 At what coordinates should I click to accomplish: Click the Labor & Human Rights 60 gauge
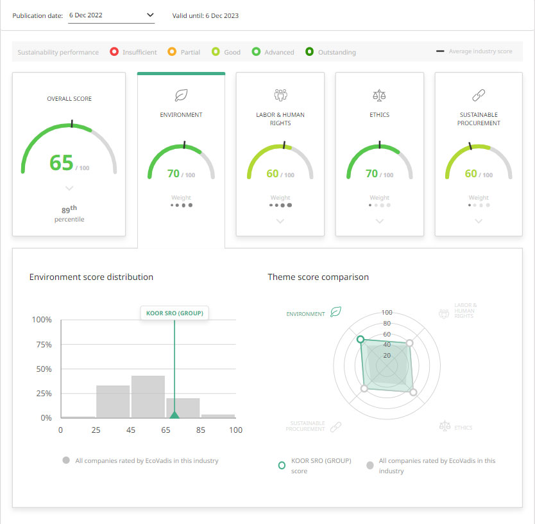coord(280,161)
